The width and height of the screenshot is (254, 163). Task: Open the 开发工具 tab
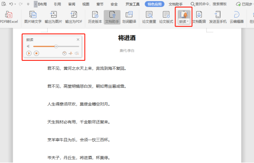[132, 4]
